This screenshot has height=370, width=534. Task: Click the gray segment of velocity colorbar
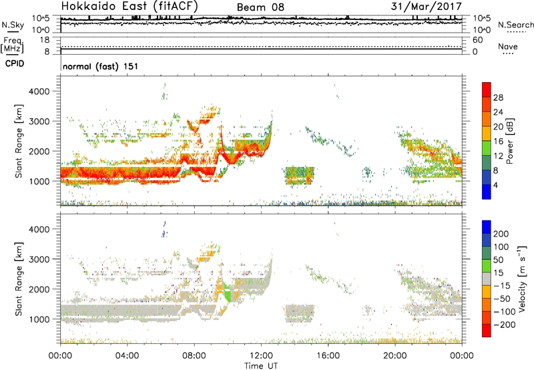[x=487, y=279]
